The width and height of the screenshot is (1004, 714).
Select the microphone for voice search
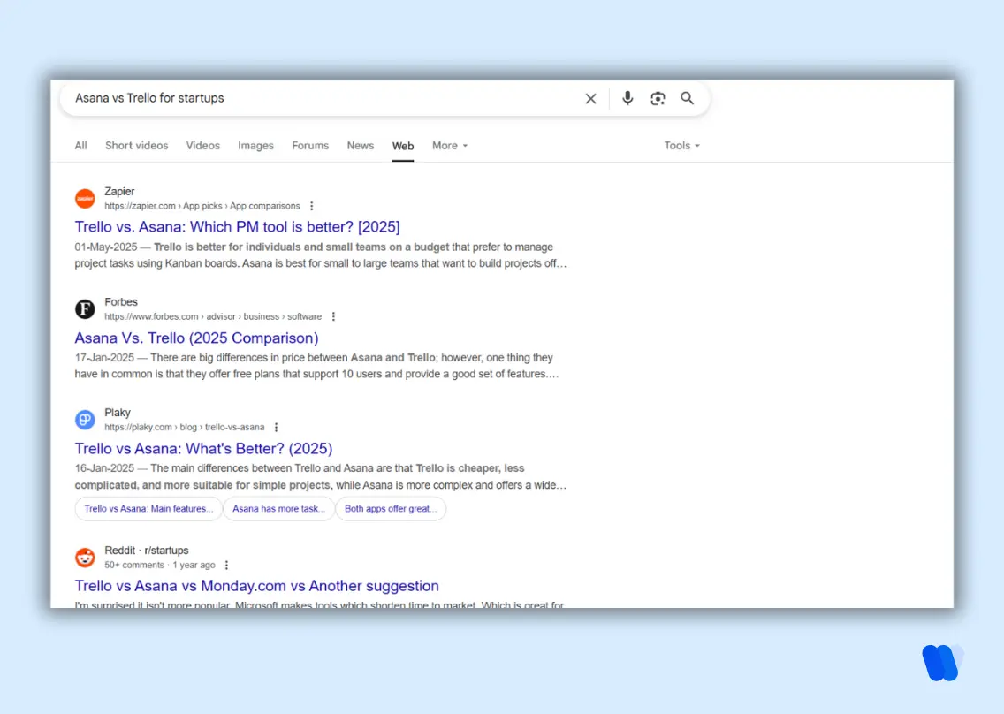point(627,98)
